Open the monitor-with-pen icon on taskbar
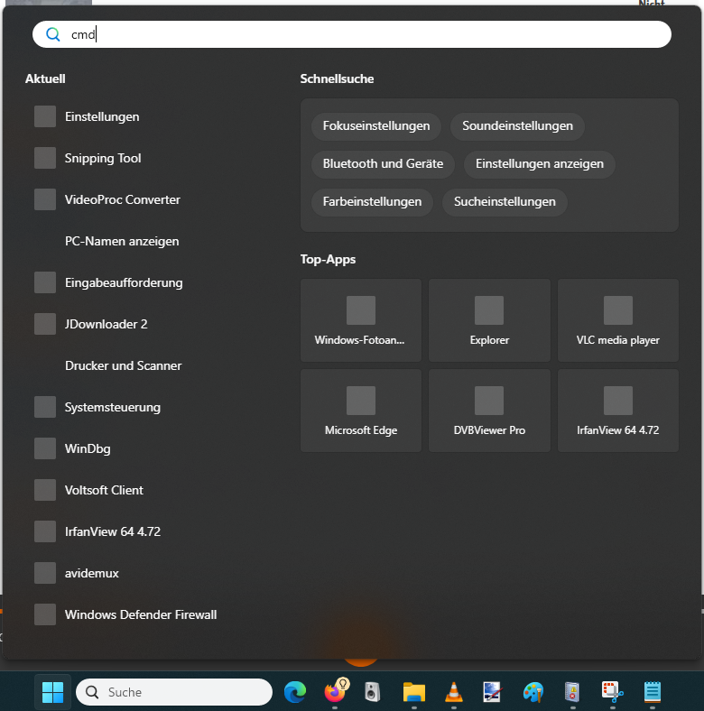Image resolution: width=704 pixels, height=711 pixels. (492, 692)
